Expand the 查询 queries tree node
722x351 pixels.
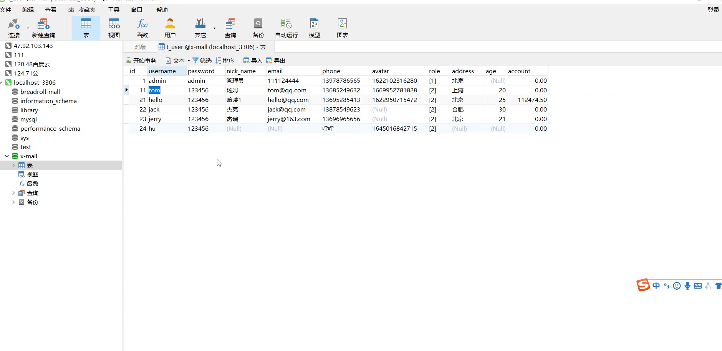point(13,193)
